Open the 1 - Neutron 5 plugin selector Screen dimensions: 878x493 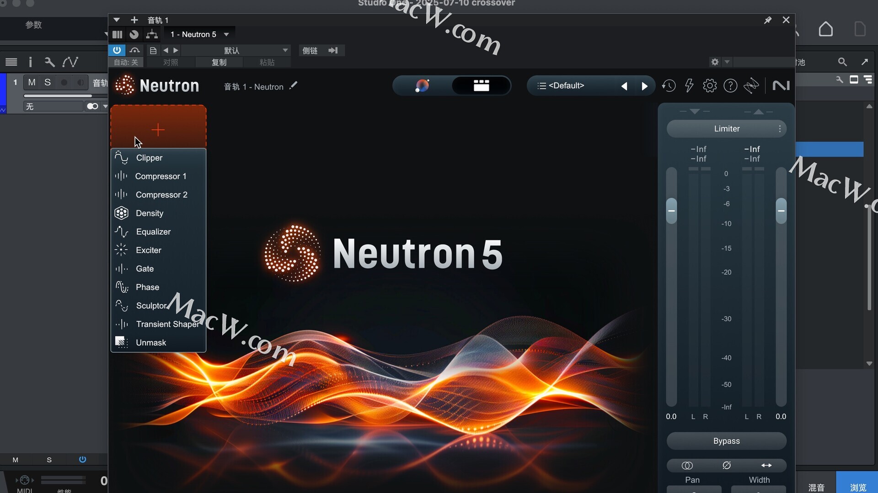coord(200,34)
